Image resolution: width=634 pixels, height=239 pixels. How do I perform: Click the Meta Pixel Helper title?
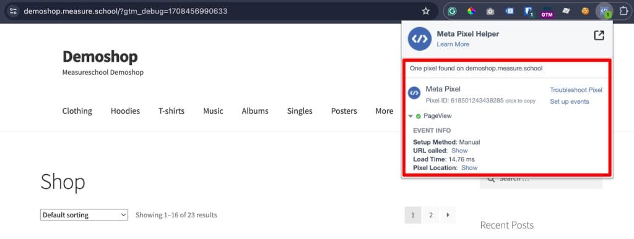pyautogui.click(x=468, y=34)
